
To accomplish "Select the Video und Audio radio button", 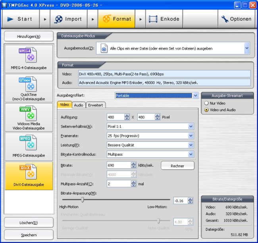I will coord(206,110).
